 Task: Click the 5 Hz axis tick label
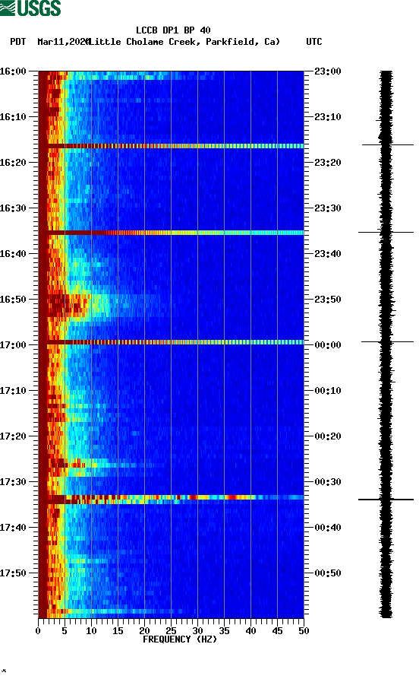tap(65, 631)
